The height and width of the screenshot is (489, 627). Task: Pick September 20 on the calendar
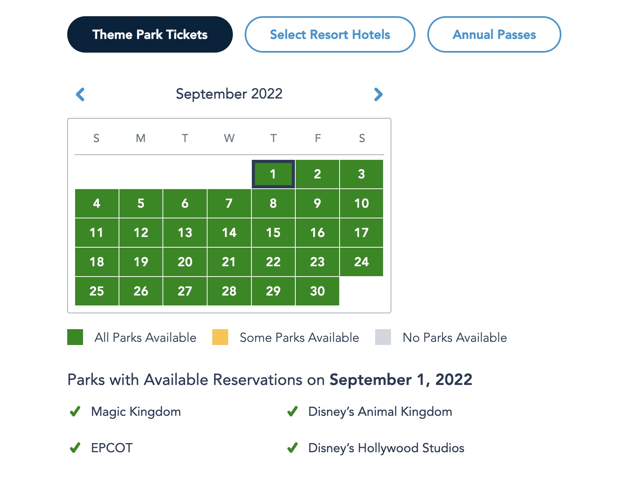[185, 262]
